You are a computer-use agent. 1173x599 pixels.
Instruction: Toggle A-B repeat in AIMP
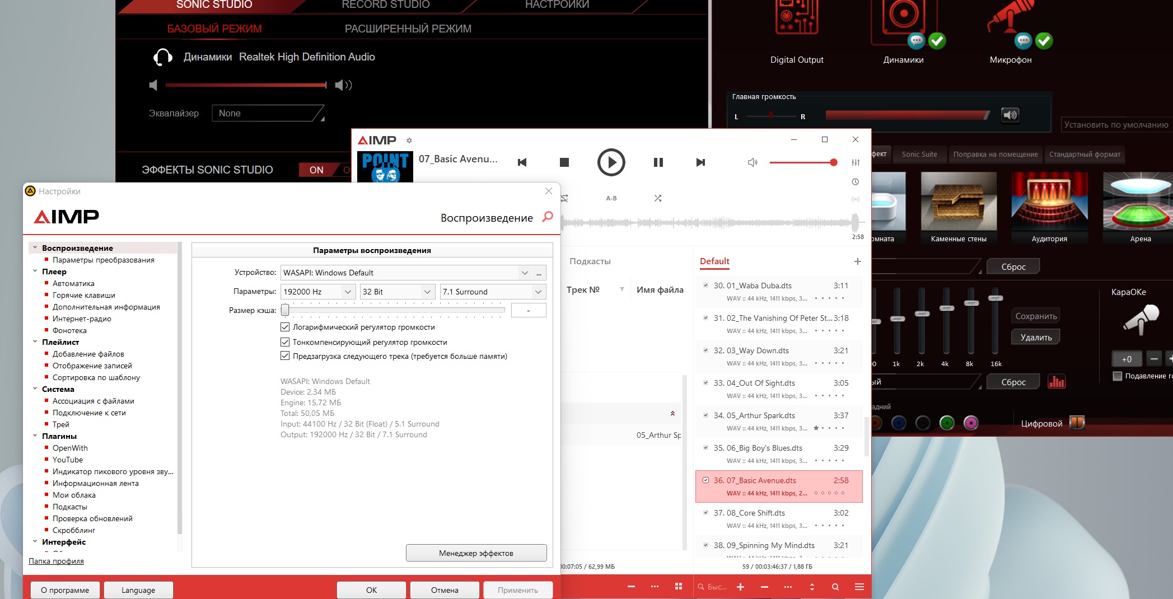point(611,198)
